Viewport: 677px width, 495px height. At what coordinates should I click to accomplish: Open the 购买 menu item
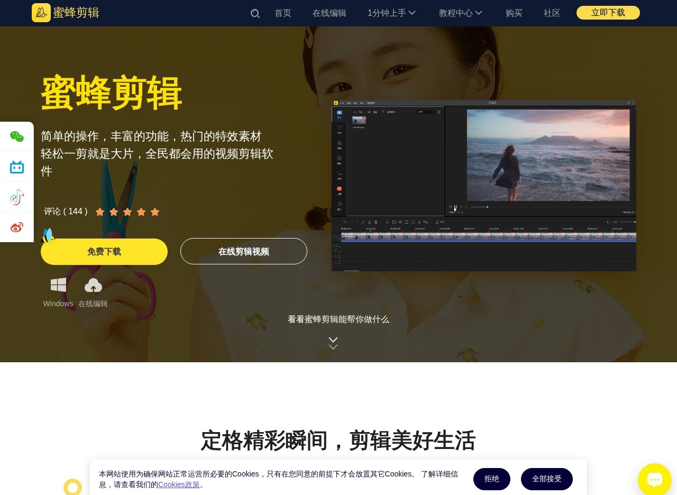point(514,13)
